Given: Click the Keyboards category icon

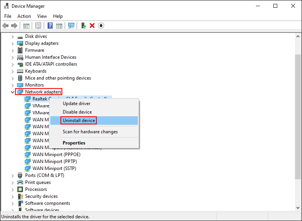Looking at the screenshot, I should click(20, 71).
